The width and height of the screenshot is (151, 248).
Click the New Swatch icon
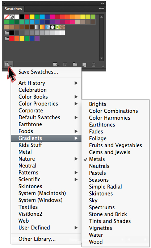click(84, 65)
